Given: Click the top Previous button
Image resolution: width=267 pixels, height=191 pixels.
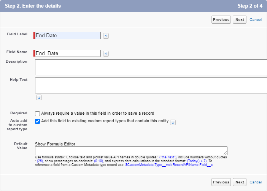Looking at the screenshot, I should pos(221,20).
